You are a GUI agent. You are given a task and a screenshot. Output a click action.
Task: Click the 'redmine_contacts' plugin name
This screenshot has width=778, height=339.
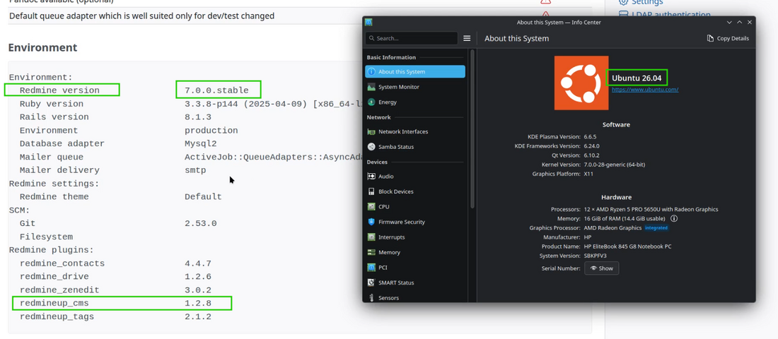coord(62,263)
